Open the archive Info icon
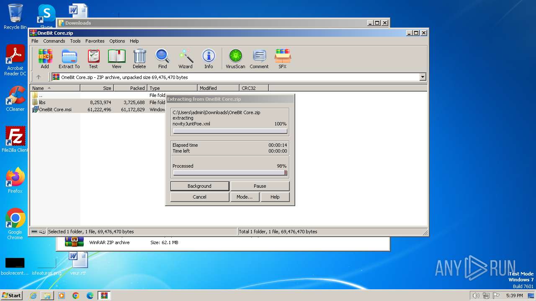This screenshot has width=536, height=301. [x=209, y=59]
